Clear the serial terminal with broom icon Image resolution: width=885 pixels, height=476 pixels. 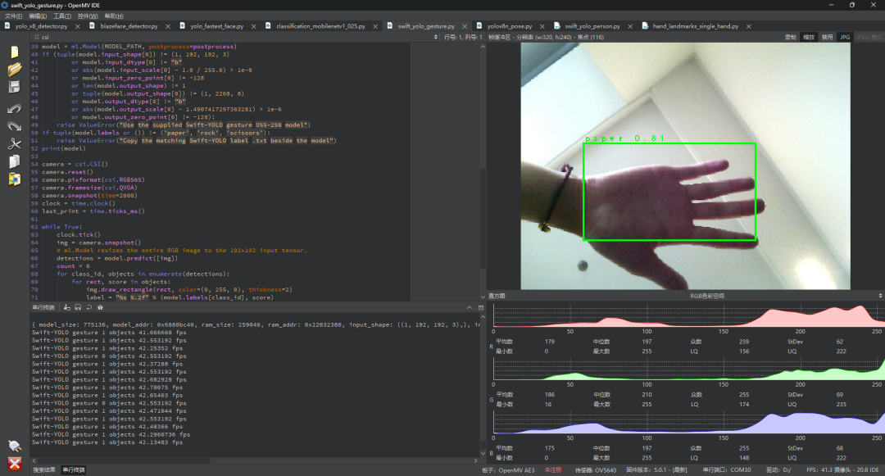coord(66,307)
